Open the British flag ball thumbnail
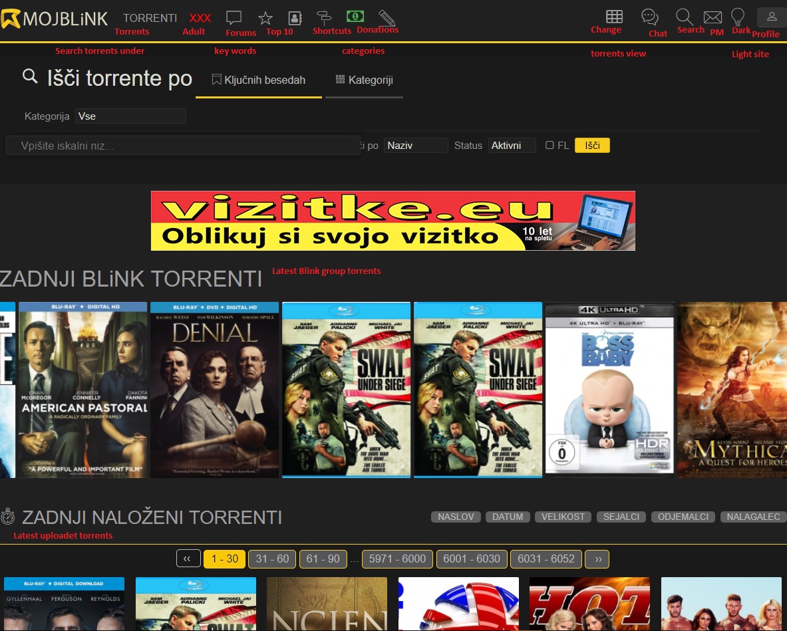This screenshot has height=631, width=787. tap(458, 604)
